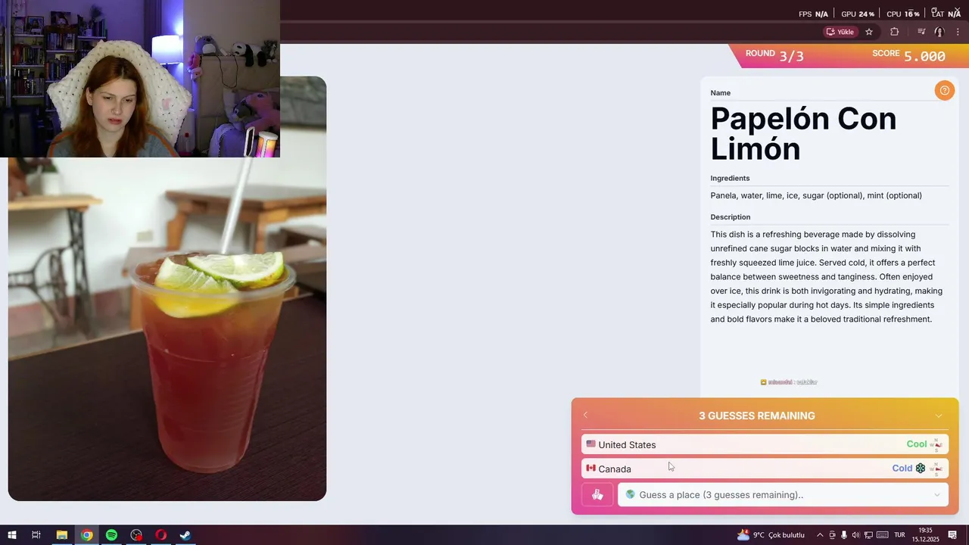Click the camera tray icon
This screenshot has height=545, width=969.
pos(833,535)
